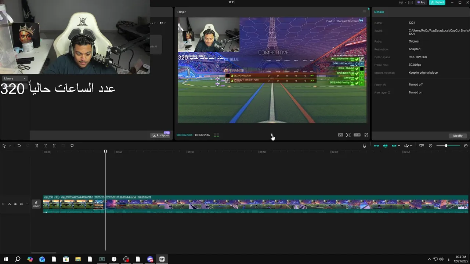Click the Proxy info icon in Details
Image resolution: width=470 pixels, height=264 pixels.
(384, 85)
